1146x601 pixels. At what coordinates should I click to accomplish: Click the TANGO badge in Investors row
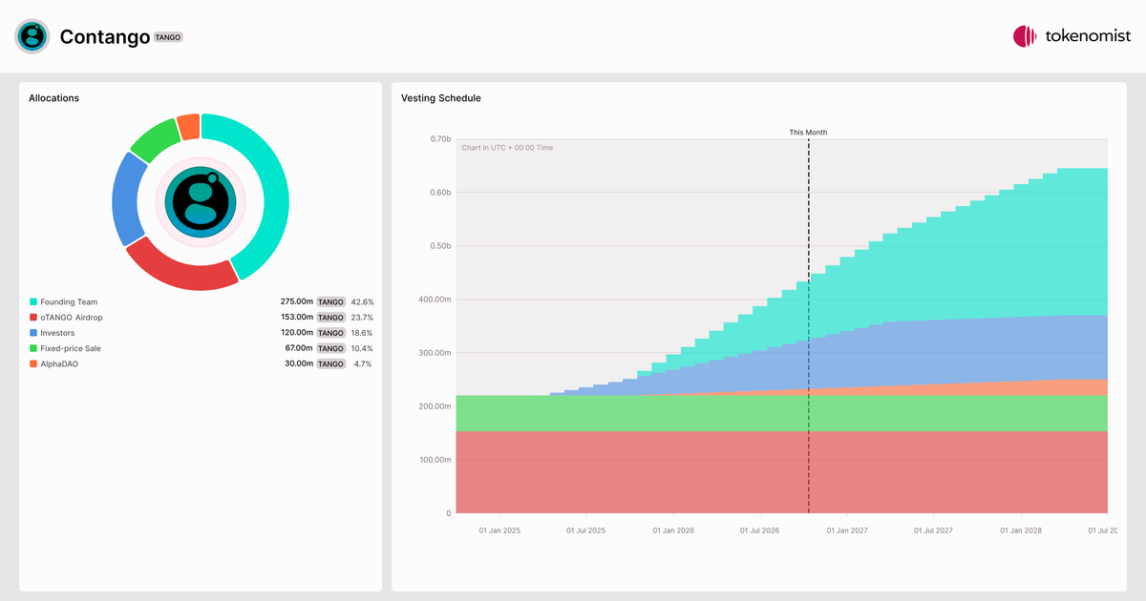pyautogui.click(x=331, y=333)
